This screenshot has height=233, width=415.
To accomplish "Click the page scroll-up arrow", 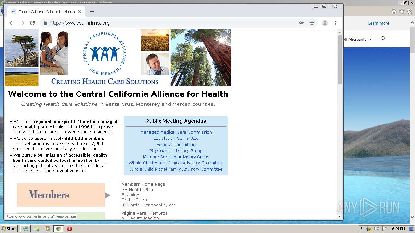I will pyautogui.click(x=340, y=32).
